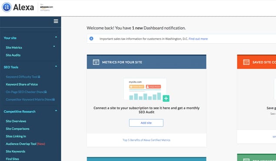Click the lock icon next to Competitor Keyword Matrix
276x161 pixels.
pyautogui.click(x=54, y=99)
